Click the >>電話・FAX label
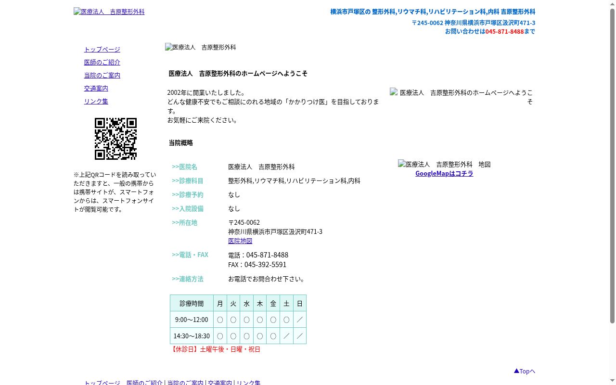 [190, 255]
